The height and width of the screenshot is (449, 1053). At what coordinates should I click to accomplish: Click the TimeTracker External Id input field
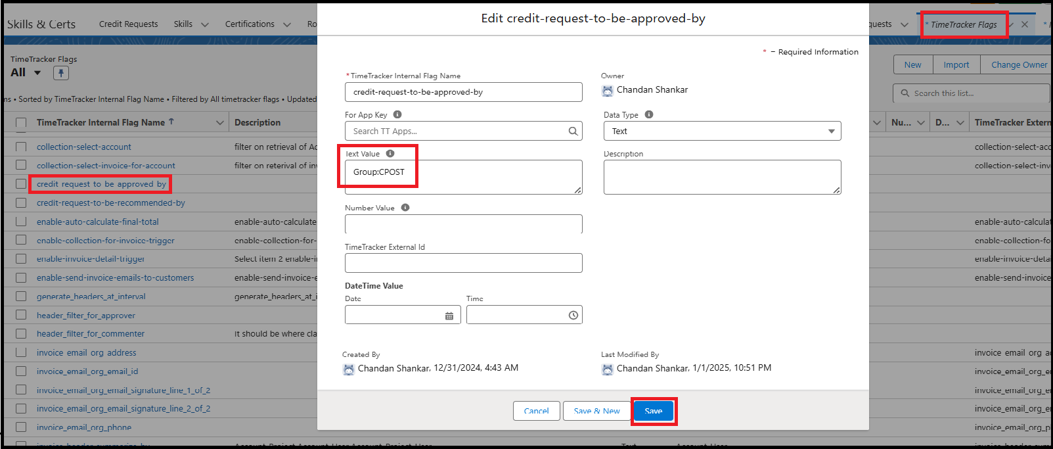click(x=463, y=263)
